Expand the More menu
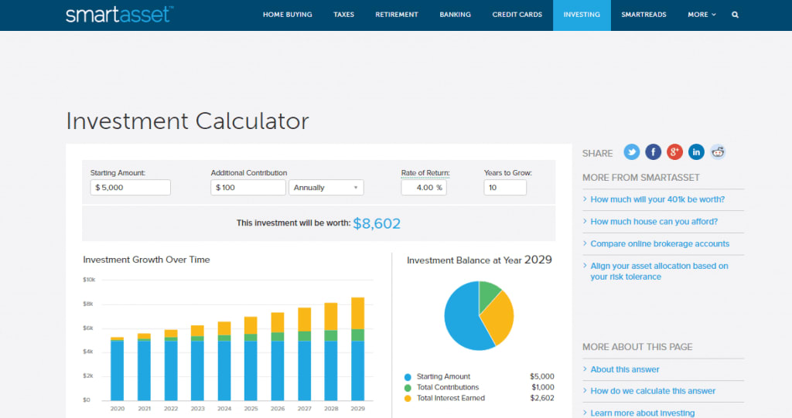 702,15
